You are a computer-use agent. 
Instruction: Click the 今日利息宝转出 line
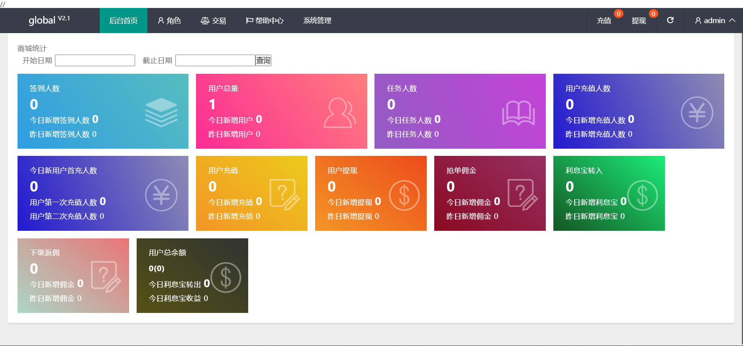pyautogui.click(x=179, y=284)
